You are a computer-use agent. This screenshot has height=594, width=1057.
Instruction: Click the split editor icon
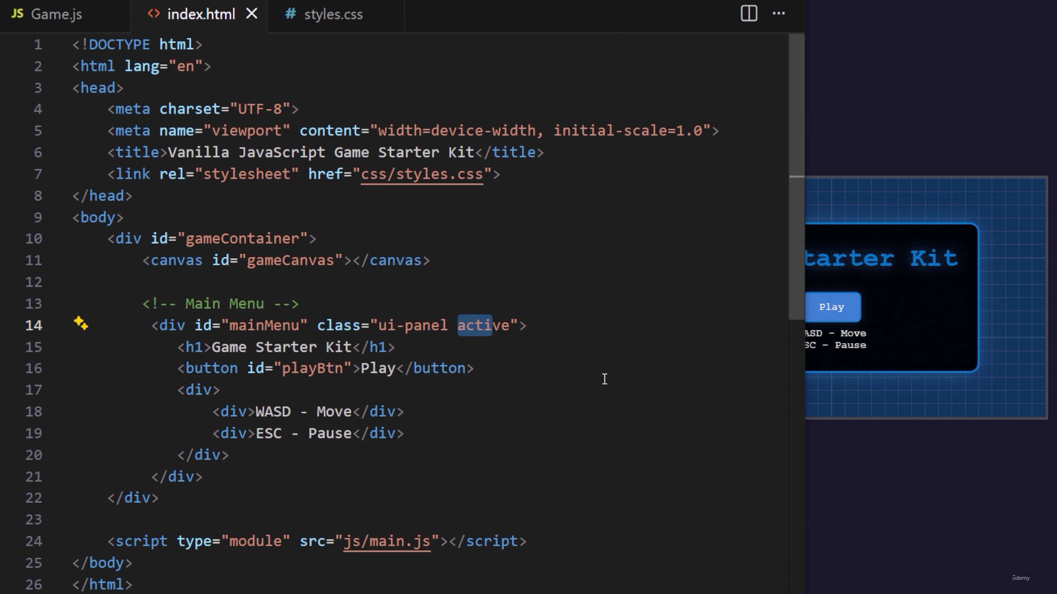[749, 14]
